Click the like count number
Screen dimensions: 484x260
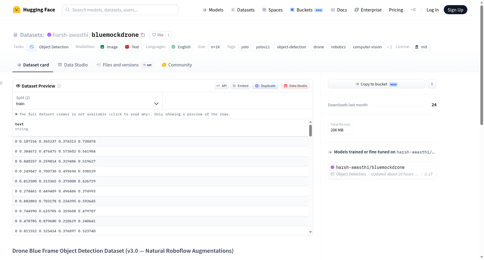(168, 35)
